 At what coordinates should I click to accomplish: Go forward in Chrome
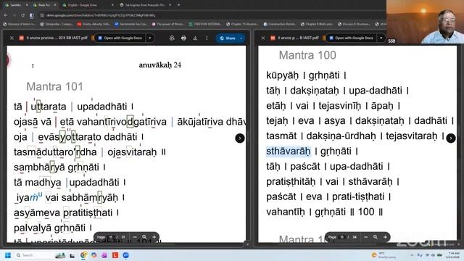(14, 15)
